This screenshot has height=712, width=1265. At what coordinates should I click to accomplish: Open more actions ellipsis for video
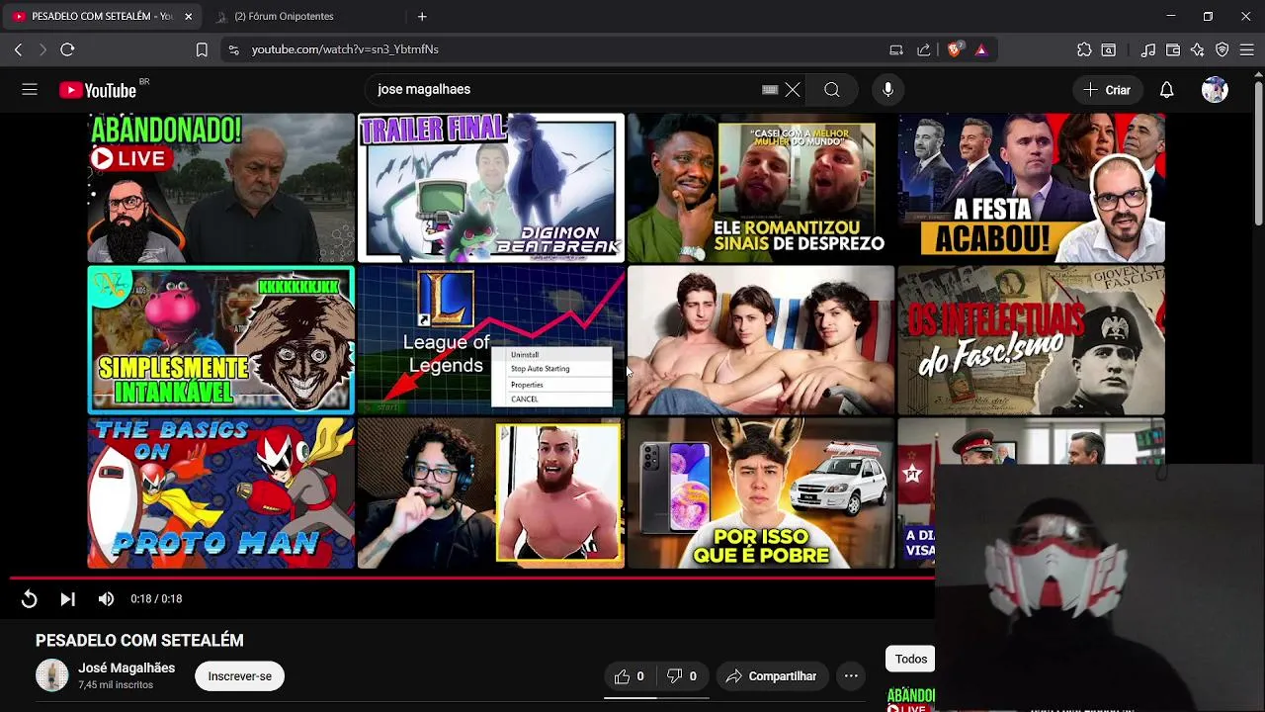point(851,676)
